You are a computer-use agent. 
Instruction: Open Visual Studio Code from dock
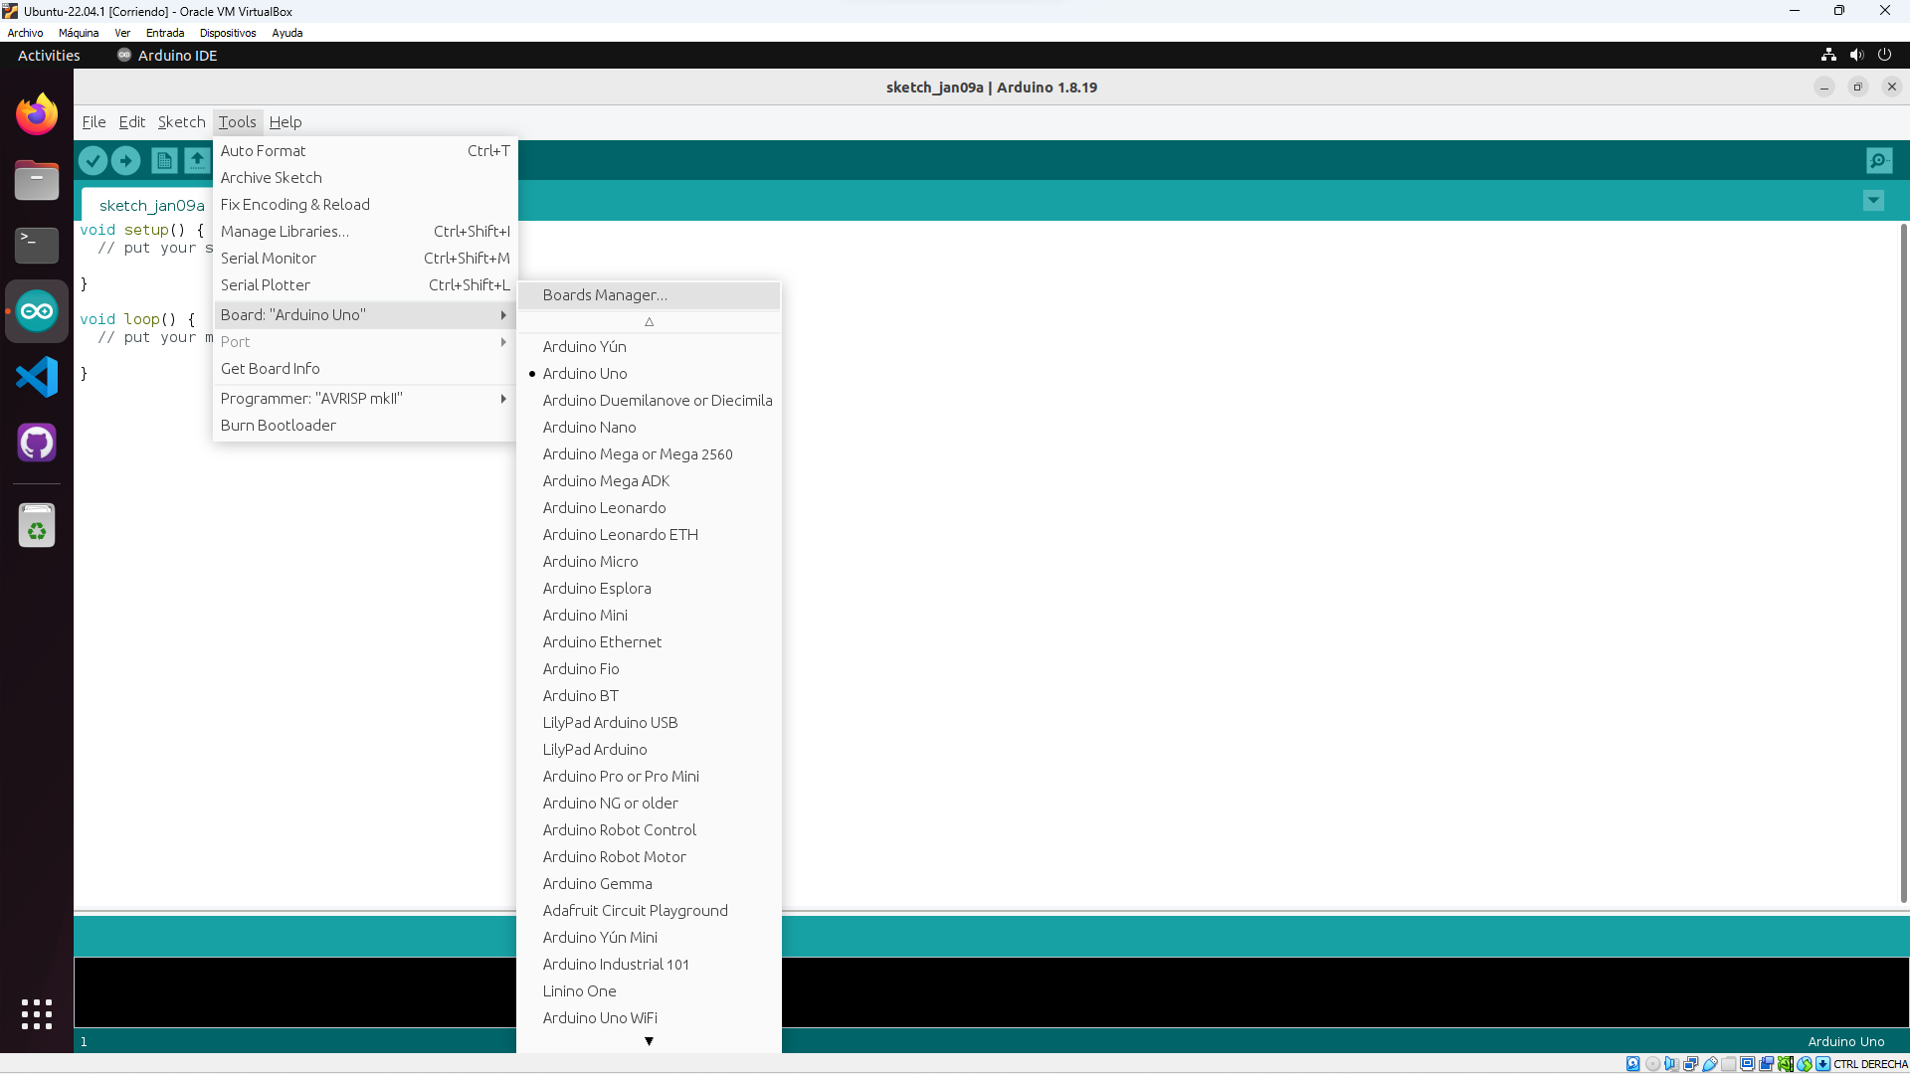37,377
